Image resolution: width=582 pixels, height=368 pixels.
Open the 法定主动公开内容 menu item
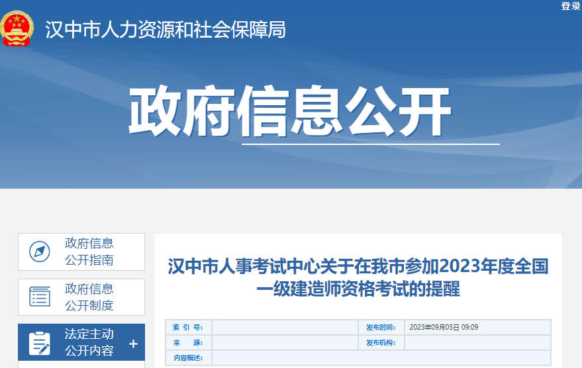click(x=81, y=342)
